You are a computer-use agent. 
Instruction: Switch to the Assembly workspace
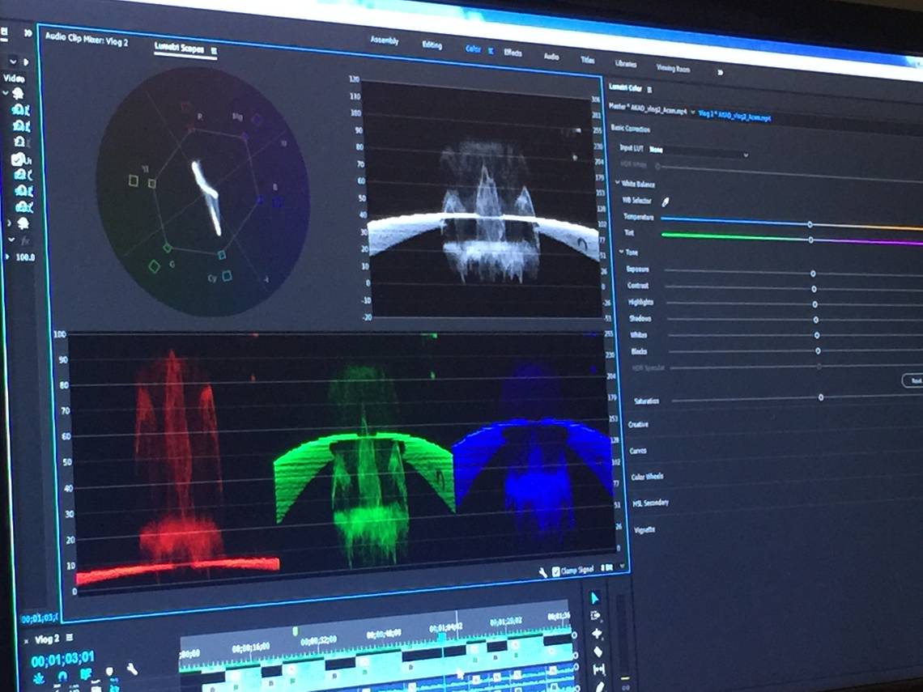pos(385,40)
